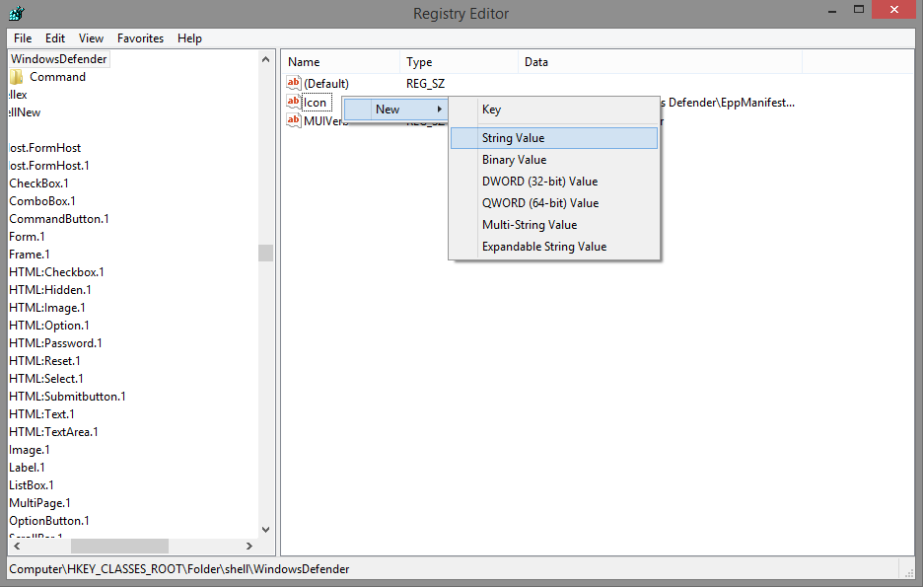923x587 pixels.
Task: Choose Binary Value from submenu
Action: 554,160
